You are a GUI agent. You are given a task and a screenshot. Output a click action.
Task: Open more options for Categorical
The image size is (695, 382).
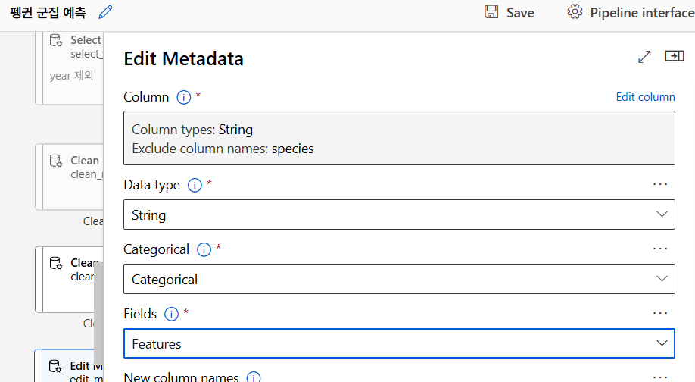click(660, 249)
